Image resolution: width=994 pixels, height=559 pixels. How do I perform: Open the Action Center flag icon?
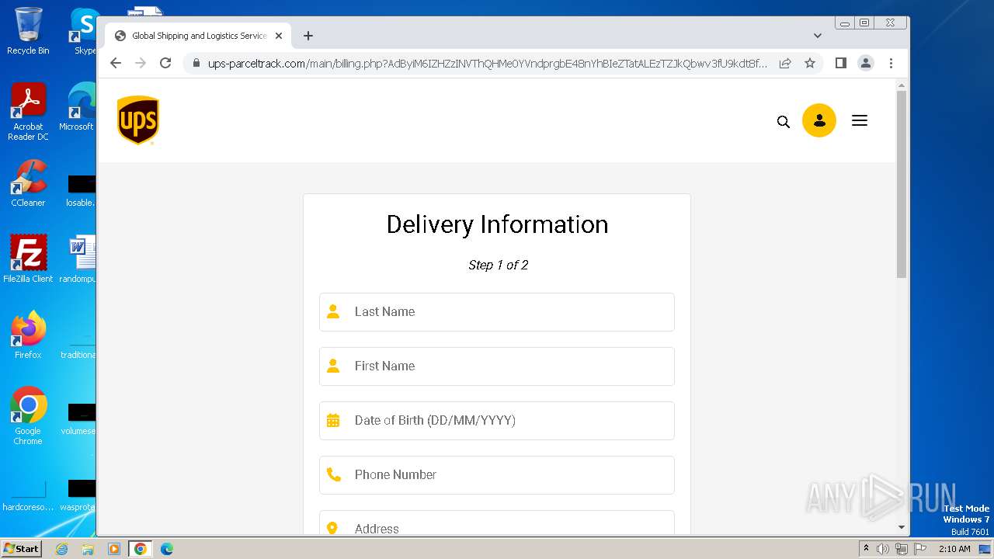coord(920,549)
